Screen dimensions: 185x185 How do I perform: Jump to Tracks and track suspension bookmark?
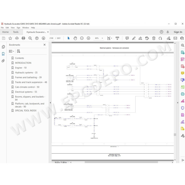[x=31, y=82]
